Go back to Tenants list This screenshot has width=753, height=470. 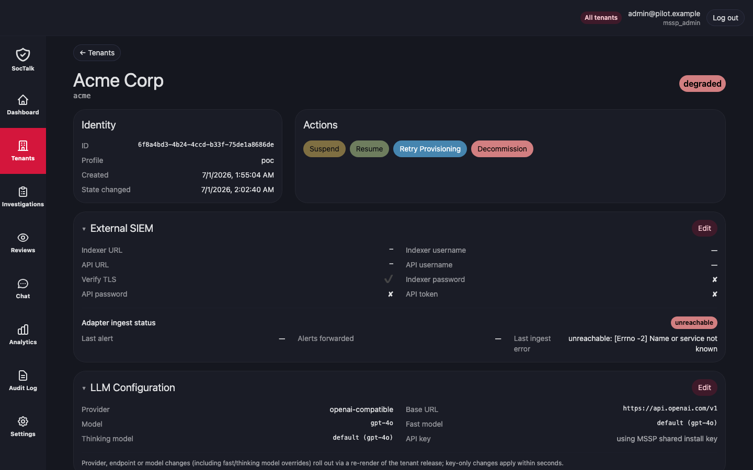coord(97,53)
